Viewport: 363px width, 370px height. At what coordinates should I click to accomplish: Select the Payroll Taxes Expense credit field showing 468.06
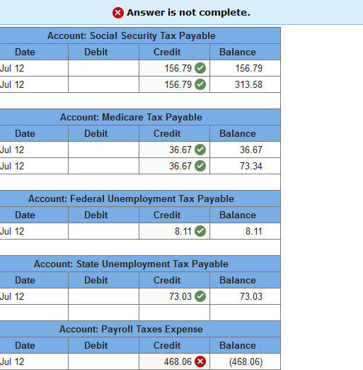[174, 361]
